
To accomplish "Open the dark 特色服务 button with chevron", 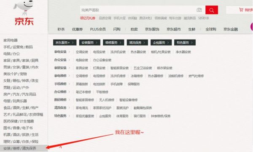I will click(x=185, y=43).
